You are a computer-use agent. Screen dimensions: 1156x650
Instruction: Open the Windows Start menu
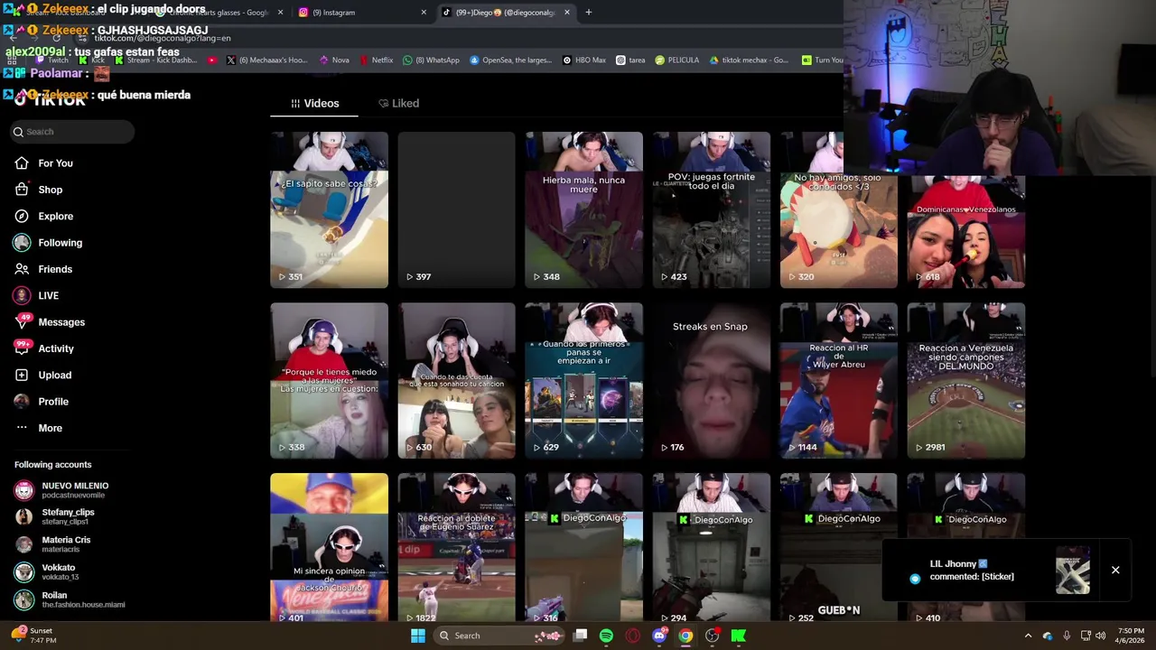point(418,636)
